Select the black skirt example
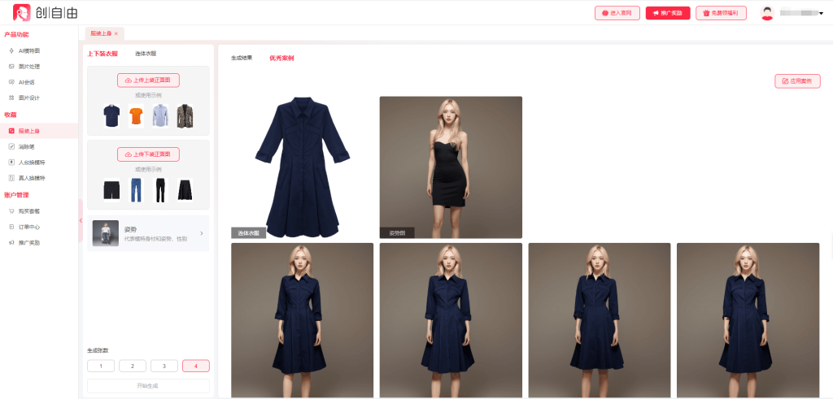This screenshot has width=833, height=399. (185, 190)
